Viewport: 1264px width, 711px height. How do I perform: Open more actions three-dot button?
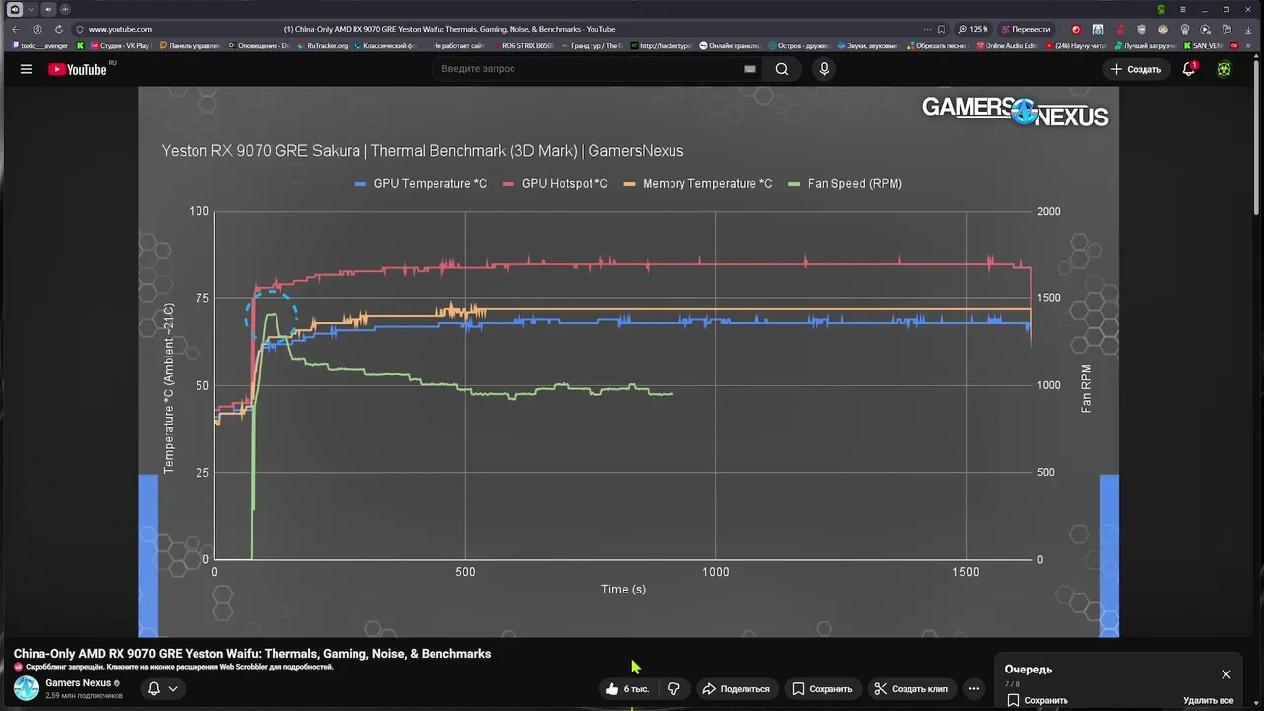(974, 689)
